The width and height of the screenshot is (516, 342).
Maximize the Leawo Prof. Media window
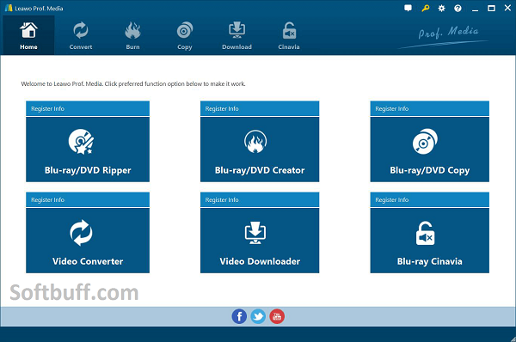(x=491, y=9)
